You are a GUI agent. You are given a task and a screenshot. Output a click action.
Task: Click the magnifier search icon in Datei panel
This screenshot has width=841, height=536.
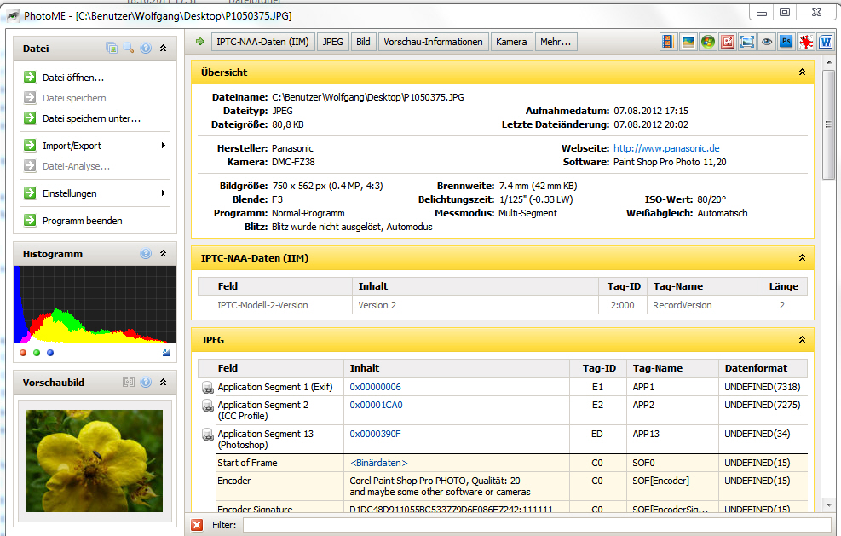pyautogui.click(x=128, y=48)
